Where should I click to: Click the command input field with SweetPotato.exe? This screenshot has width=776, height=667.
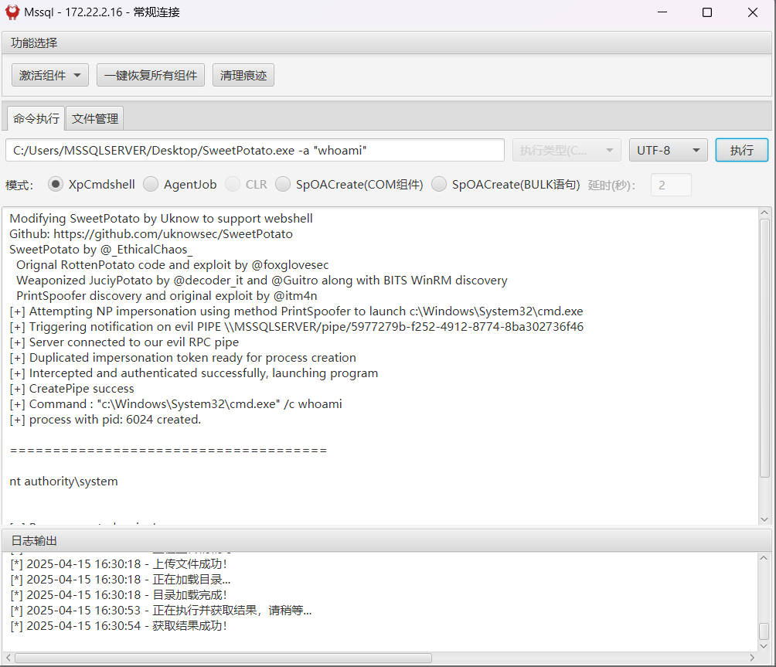click(255, 151)
